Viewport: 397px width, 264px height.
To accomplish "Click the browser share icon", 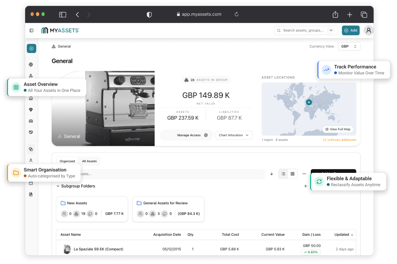I will point(335,14).
